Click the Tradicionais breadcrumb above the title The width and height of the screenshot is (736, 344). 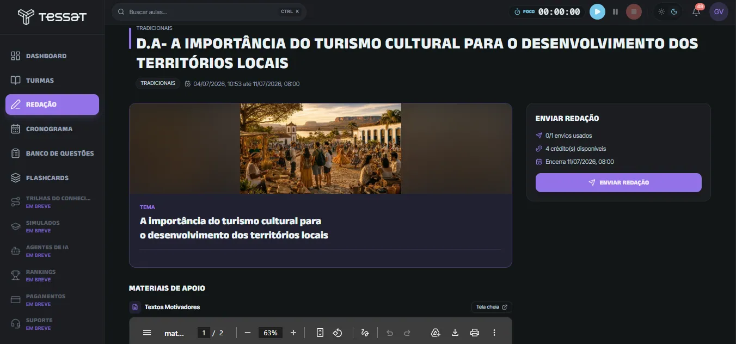point(154,28)
